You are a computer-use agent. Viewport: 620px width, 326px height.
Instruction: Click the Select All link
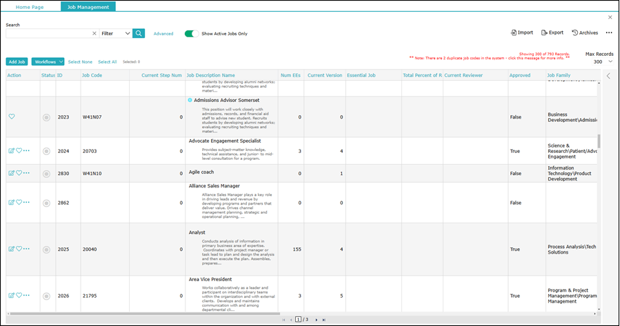click(x=107, y=62)
